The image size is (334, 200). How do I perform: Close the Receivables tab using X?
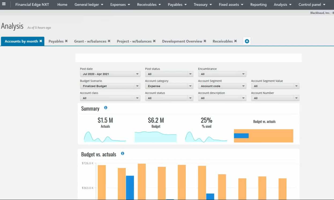pos(235,41)
